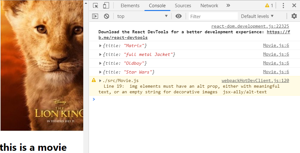Open console settings gear icon
Viewport: 300px width, 153px height.
pos(294,16)
